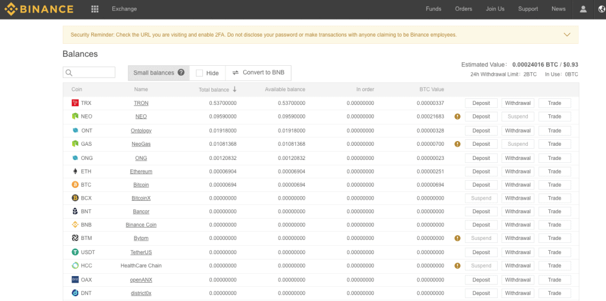The width and height of the screenshot is (606, 301).
Task: Click Trade for BNB
Action: [555, 225]
